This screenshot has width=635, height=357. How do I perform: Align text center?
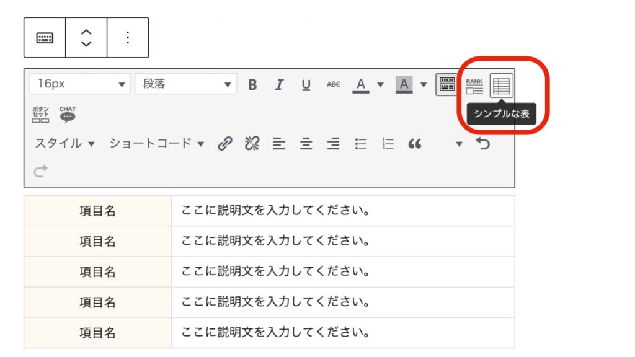pyautogui.click(x=306, y=144)
